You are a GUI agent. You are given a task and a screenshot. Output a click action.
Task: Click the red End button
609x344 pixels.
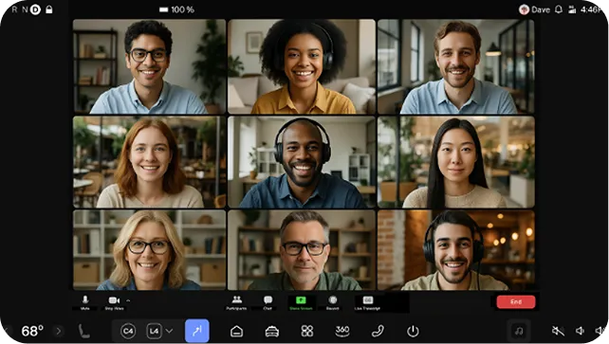pyautogui.click(x=516, y=301)
